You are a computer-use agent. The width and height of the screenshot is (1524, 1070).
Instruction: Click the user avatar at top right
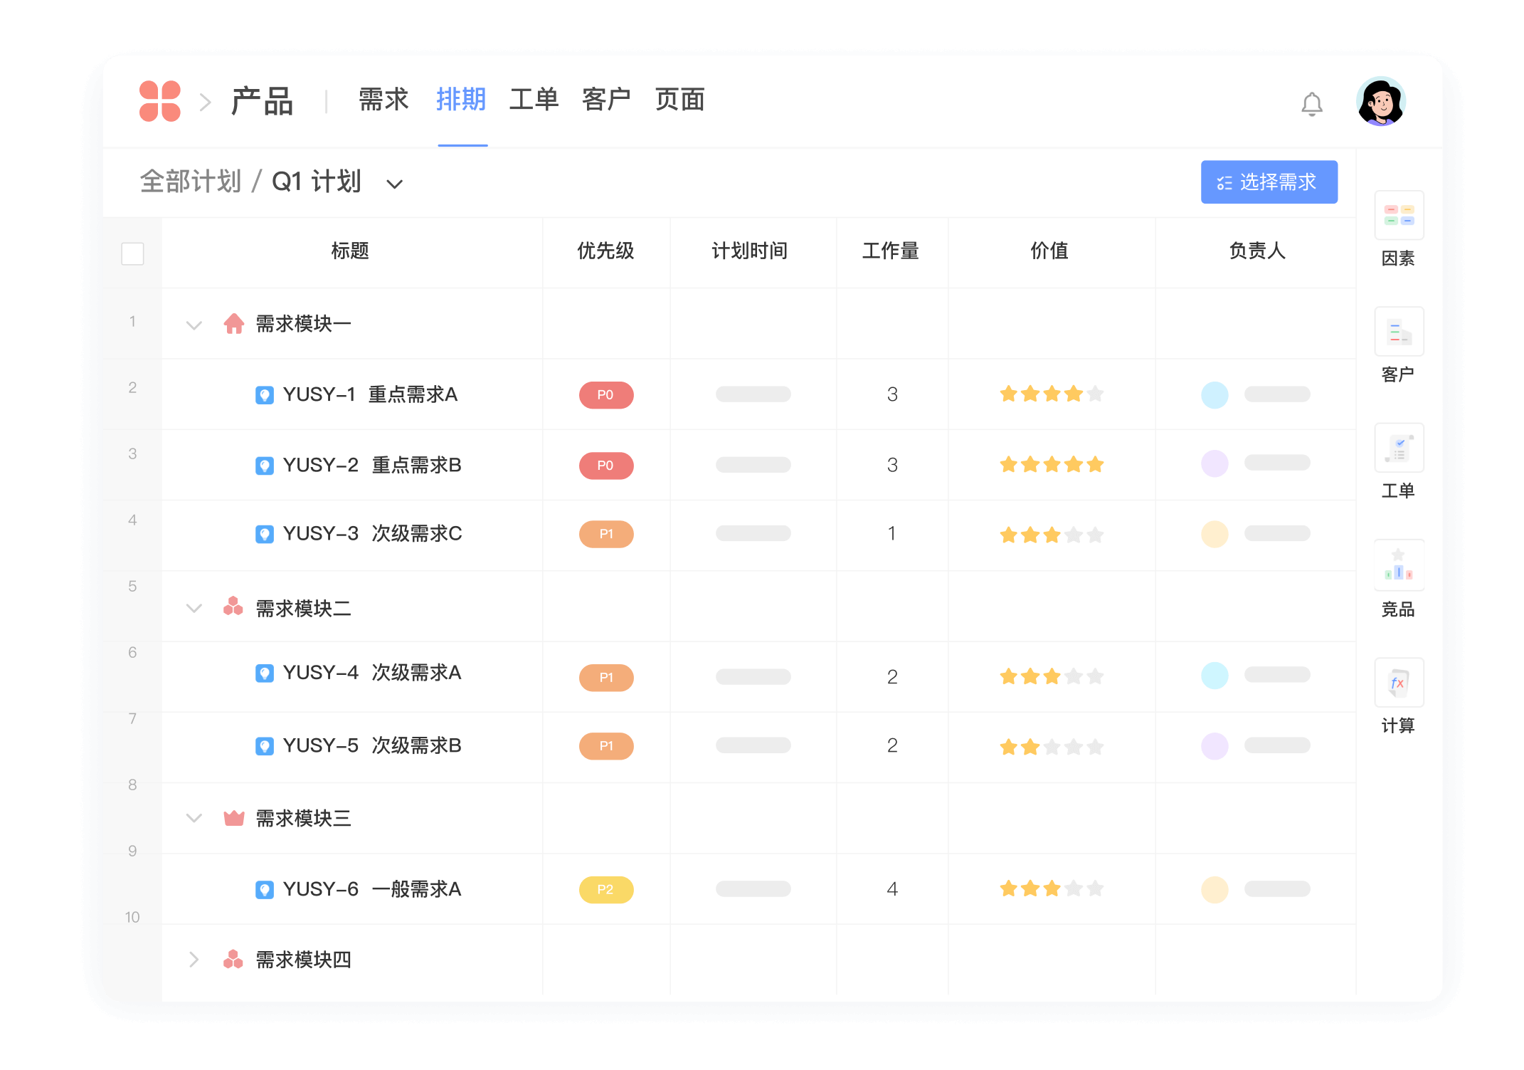(x=1381, y=102)
